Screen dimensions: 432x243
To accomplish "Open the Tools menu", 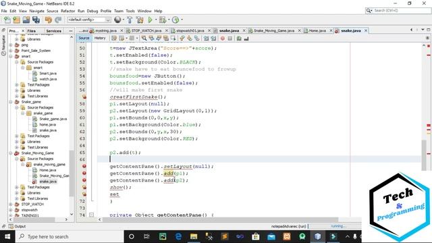I will point(130,11).
